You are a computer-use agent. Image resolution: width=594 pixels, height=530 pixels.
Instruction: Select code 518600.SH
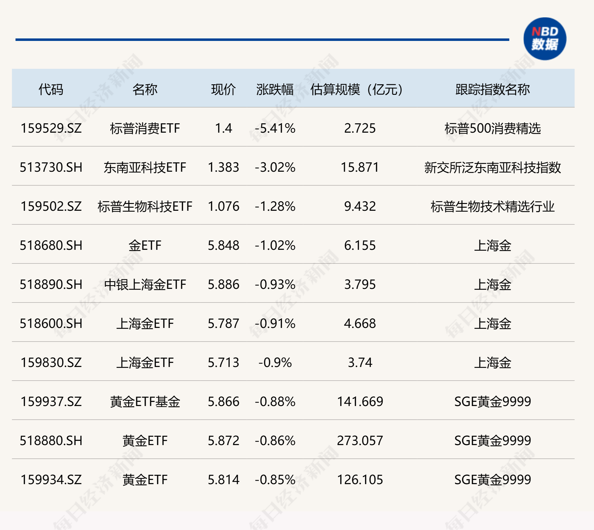tap(51, 324)
